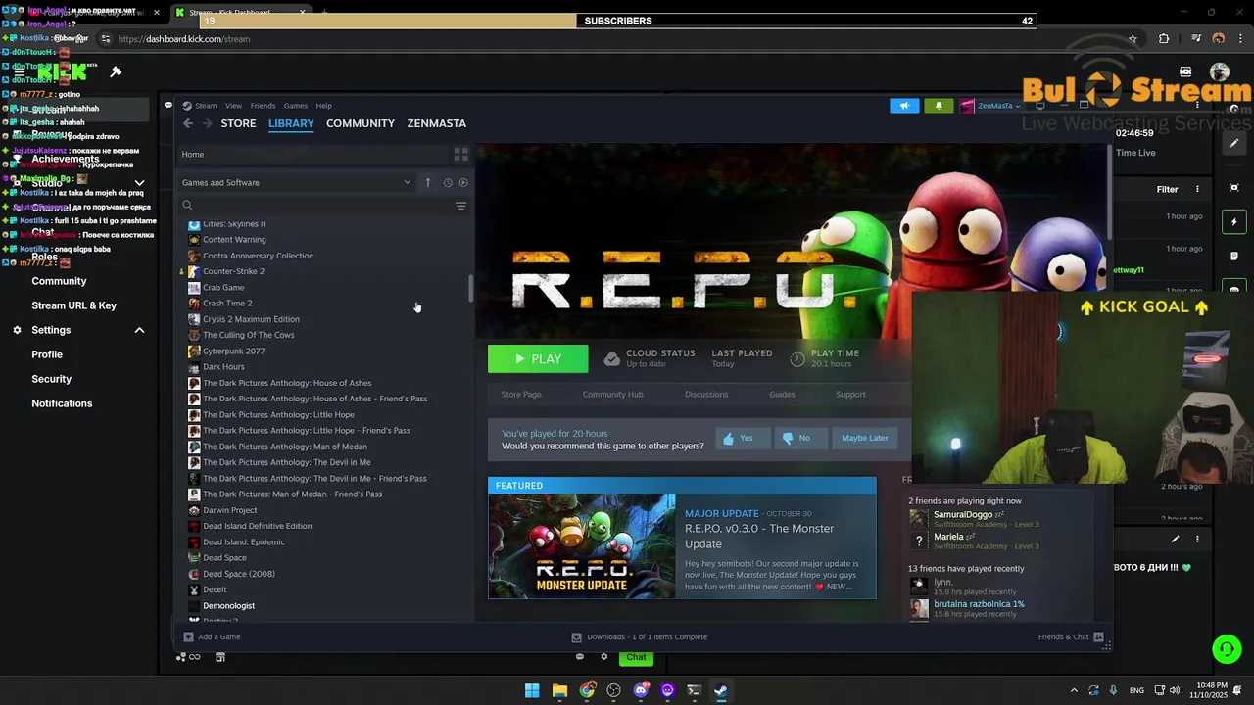The image size is (1254, 705).
Task: Open the Discussions link
Action: pos(706,395)
